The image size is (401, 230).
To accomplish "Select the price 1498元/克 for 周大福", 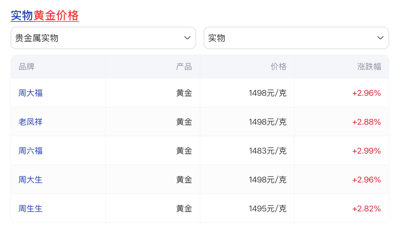I will tap(267, 93).
